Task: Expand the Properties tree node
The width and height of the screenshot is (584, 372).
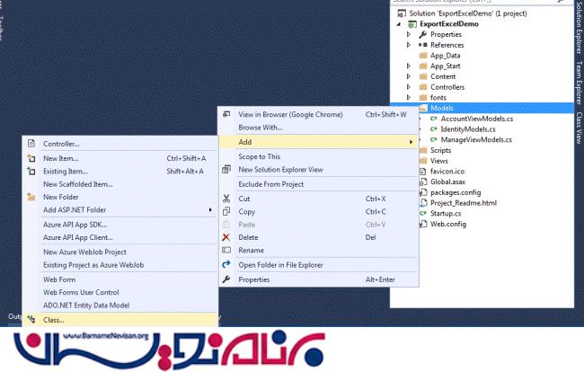Action: click(409, 34)
